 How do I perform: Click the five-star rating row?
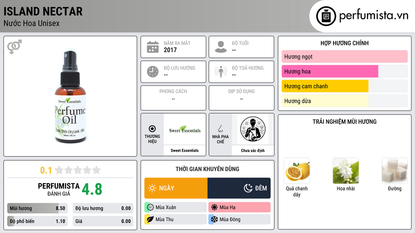pos(78,170)
